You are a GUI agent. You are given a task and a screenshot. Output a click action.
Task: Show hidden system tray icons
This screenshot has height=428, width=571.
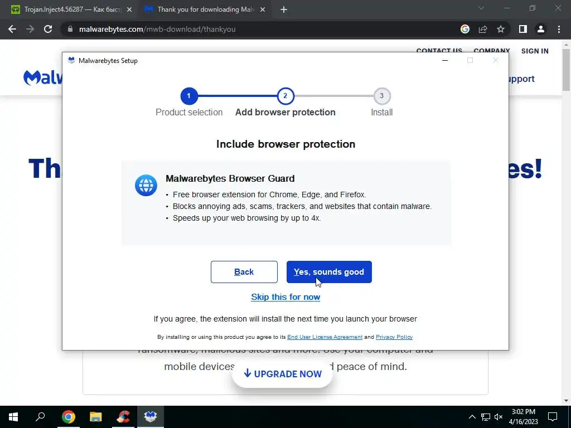click(472, 417)
